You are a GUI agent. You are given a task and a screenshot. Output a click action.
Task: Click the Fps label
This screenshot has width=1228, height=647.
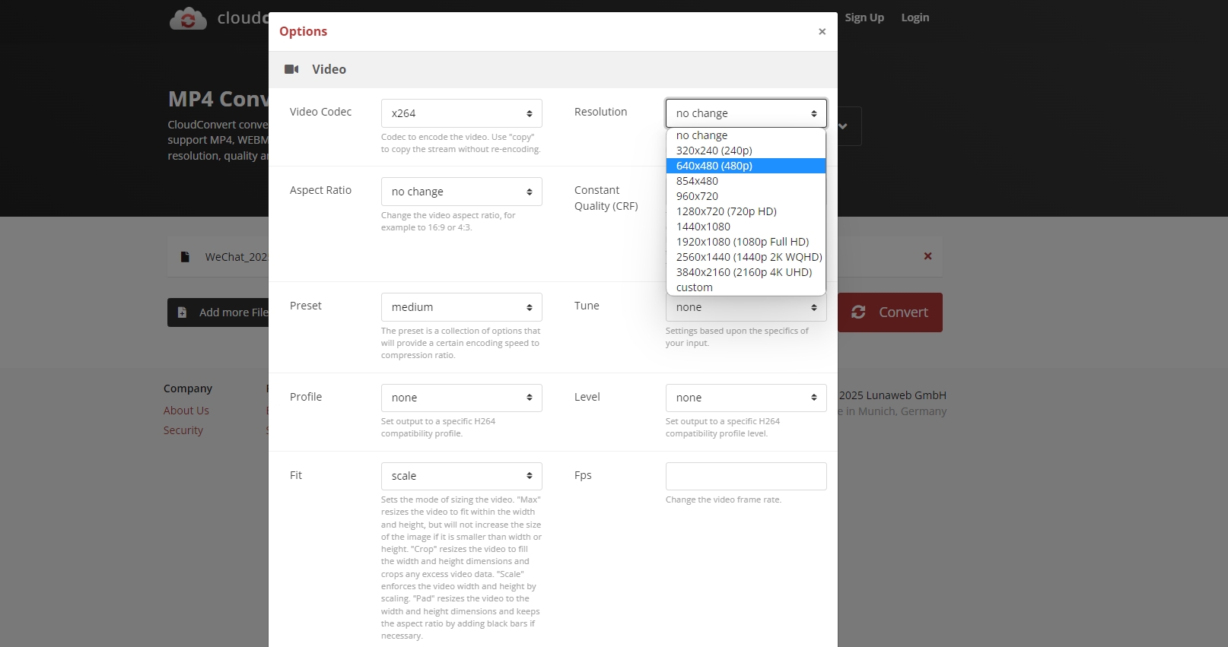583,475
